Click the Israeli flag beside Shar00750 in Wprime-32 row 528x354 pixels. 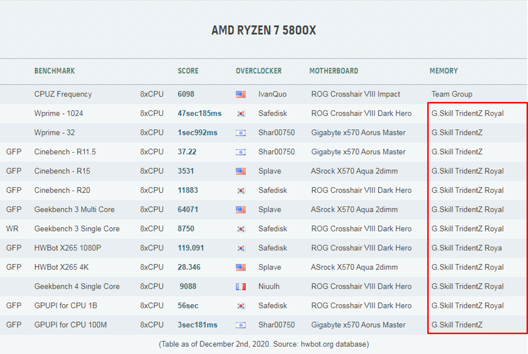click(x=241, y=132)
